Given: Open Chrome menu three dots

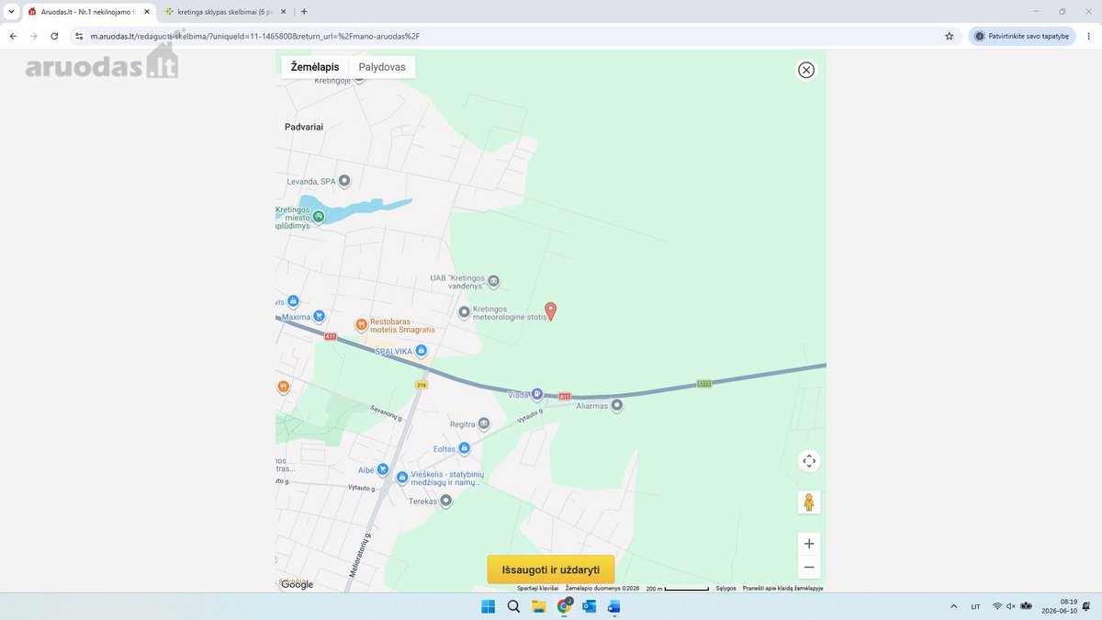Looking at the screenshot, I should [x=1087, y=36].
